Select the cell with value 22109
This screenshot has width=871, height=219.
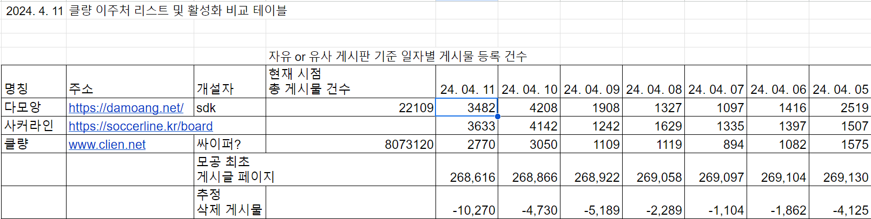pos(351,107)
